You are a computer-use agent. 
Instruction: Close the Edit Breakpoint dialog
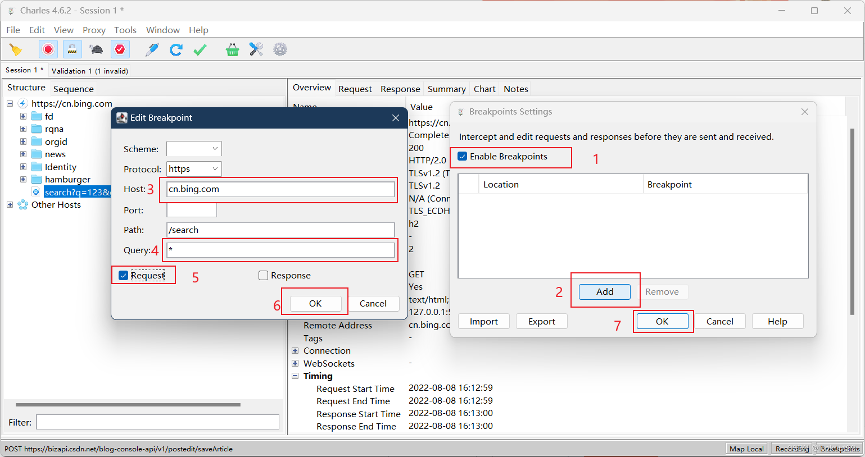point(396,118)
